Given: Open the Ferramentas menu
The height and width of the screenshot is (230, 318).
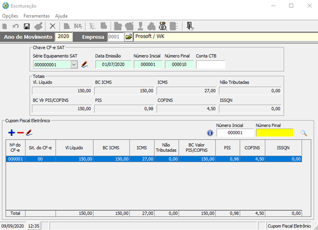Looking at the screenshot, I should coord(36,16).
